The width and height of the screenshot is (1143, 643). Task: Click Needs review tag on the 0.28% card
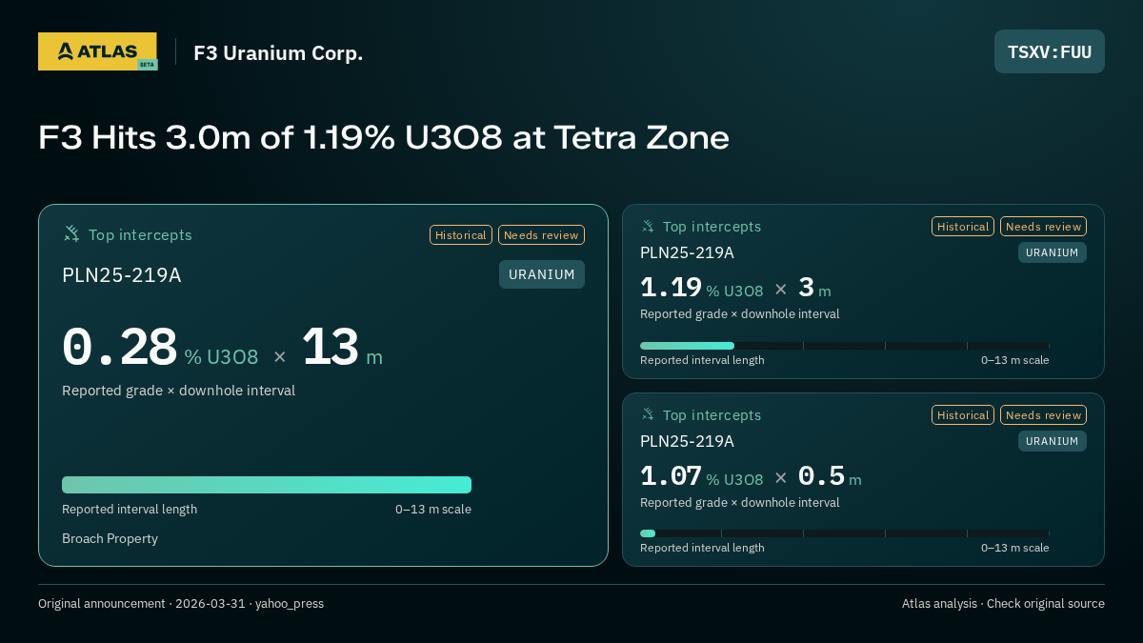pos(541,235)
